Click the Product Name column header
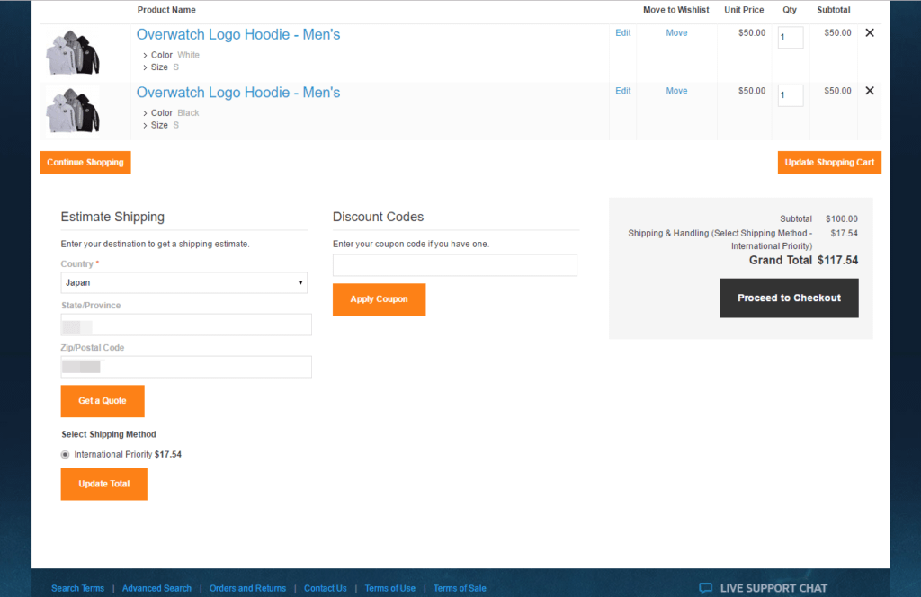The image size is (921, 597). (166, 10)
